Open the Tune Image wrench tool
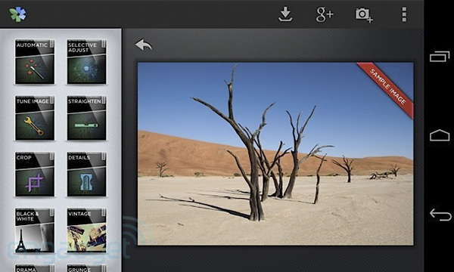The image size is (454, 272). 35,118
